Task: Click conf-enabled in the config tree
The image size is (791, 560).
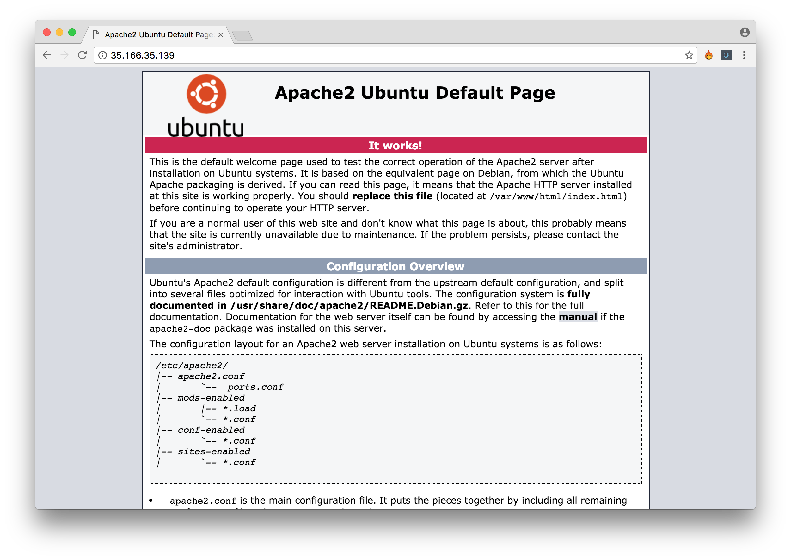Action: click(211, 430)
